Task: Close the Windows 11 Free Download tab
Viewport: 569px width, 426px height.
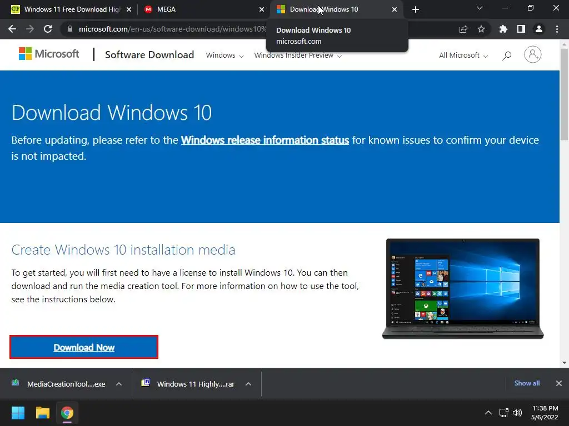Action: [129, 9]
